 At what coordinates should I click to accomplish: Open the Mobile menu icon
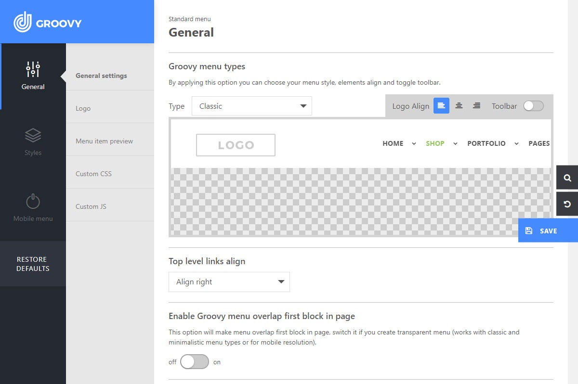click(33, 202)
